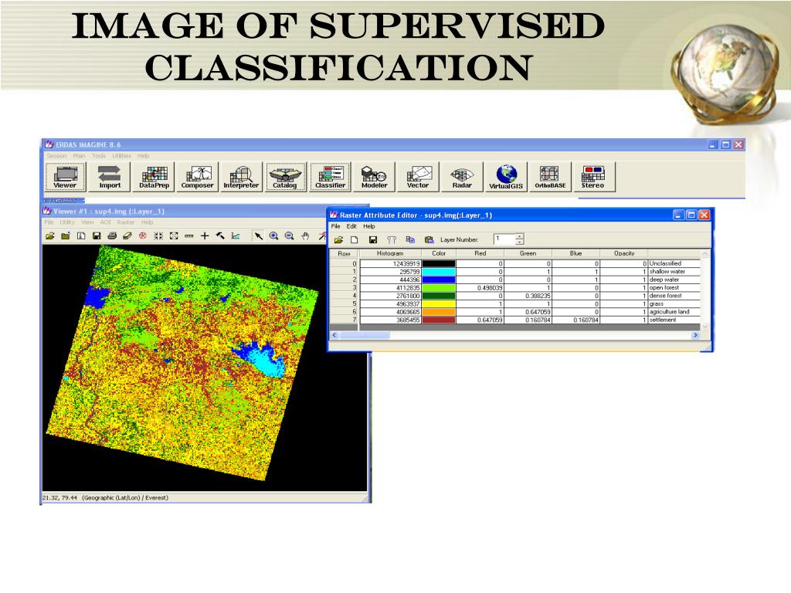The height and width of the screenshot is (593, 791).
Task: Click column properties icon in Raster Attribute Editor
Action: click(392, 239)
